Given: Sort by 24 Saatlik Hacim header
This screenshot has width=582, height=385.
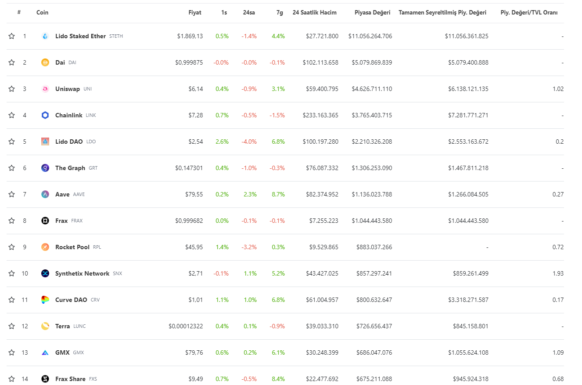Looking at the screenshot, I should point(314,12).
